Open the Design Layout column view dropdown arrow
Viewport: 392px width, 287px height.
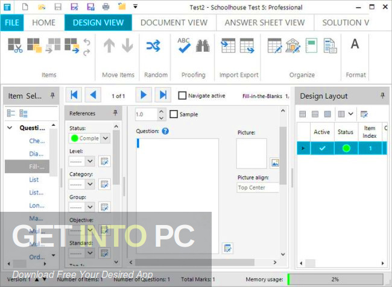pos(351,114)
